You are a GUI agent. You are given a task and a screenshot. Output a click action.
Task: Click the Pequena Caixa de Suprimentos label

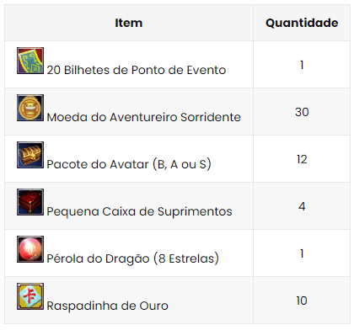[x=139, y=211]
